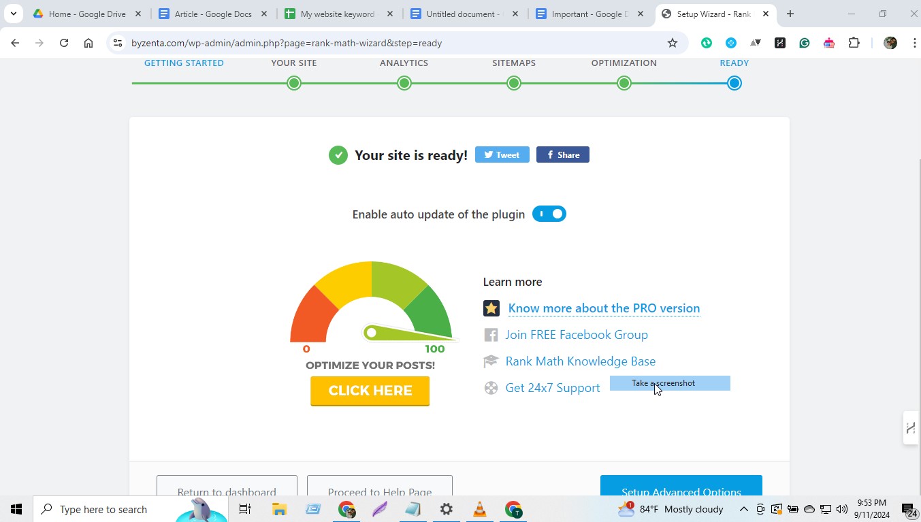Click the side panel tab icon at right edge
This screenshot has width=921, height=522.
911,428
